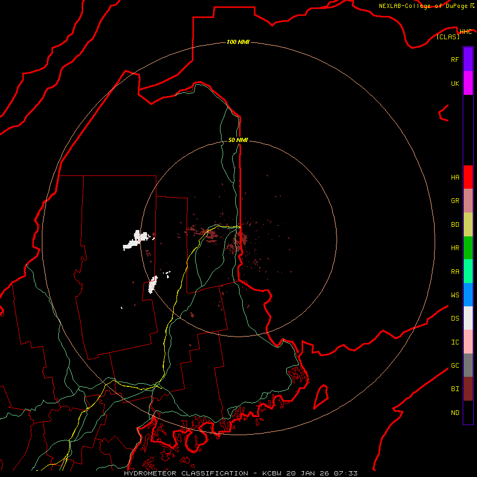This screenshot has width=477, height=477.
Task: Click the BI brown legend swatch
Action: (x=468, y=389)
